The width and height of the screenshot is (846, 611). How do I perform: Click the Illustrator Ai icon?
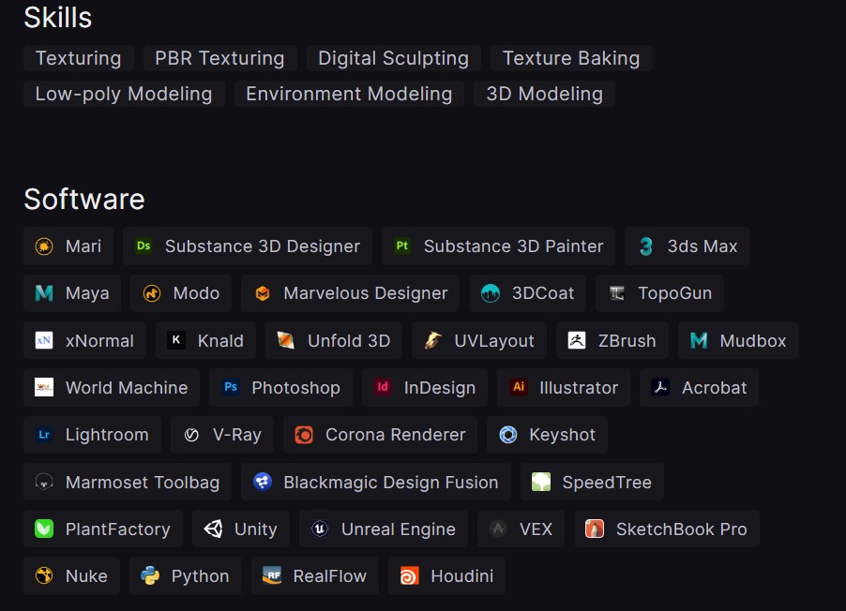click(x=518, y=387)
